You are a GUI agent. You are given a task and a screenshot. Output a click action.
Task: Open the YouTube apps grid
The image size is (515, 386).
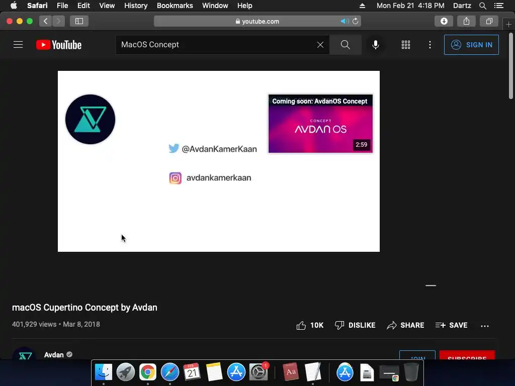point(406,45)
